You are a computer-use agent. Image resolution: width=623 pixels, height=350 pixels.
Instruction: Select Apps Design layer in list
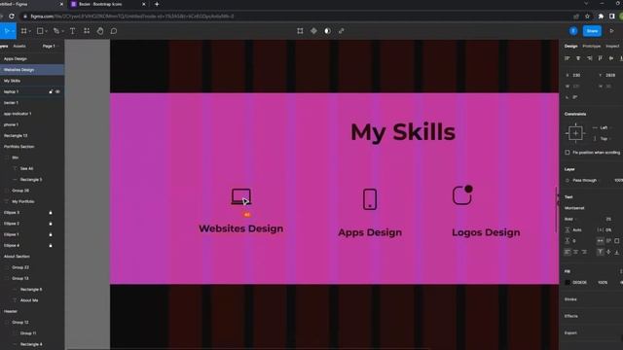pyautogui.click(x=32, y=58)
